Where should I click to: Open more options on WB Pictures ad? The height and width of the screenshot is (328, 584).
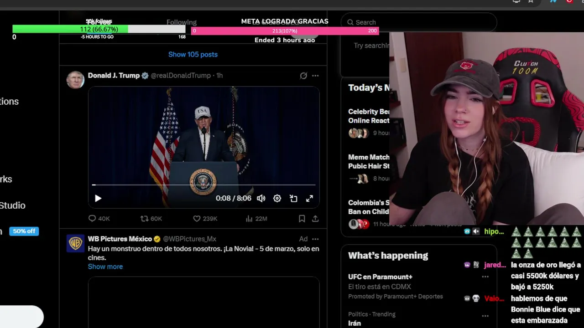[x=315, y=239]
